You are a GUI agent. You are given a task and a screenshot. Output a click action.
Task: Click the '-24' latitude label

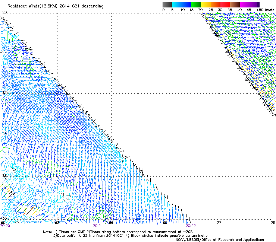tap(3, 92)
